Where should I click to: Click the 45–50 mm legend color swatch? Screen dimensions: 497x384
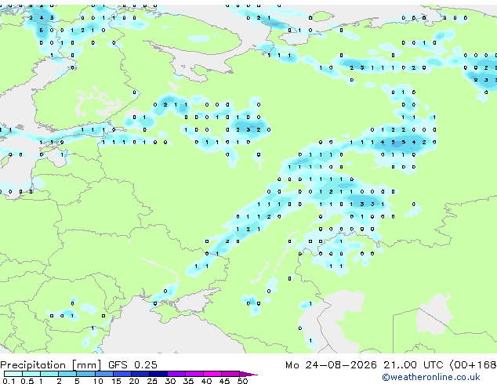230,374
